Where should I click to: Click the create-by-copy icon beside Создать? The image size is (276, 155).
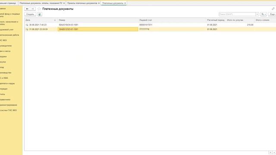click(x=40, y=14)
